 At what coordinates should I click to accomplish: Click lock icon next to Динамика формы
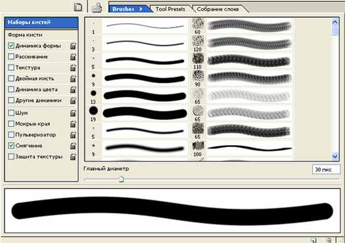pos(73,46)
